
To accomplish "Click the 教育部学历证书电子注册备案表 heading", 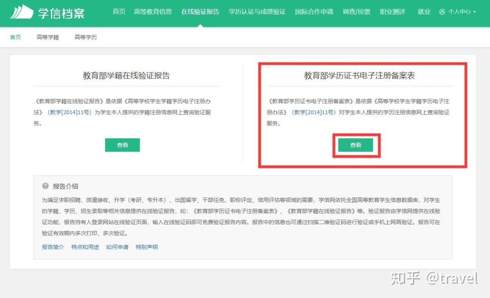I will point(360,75).
